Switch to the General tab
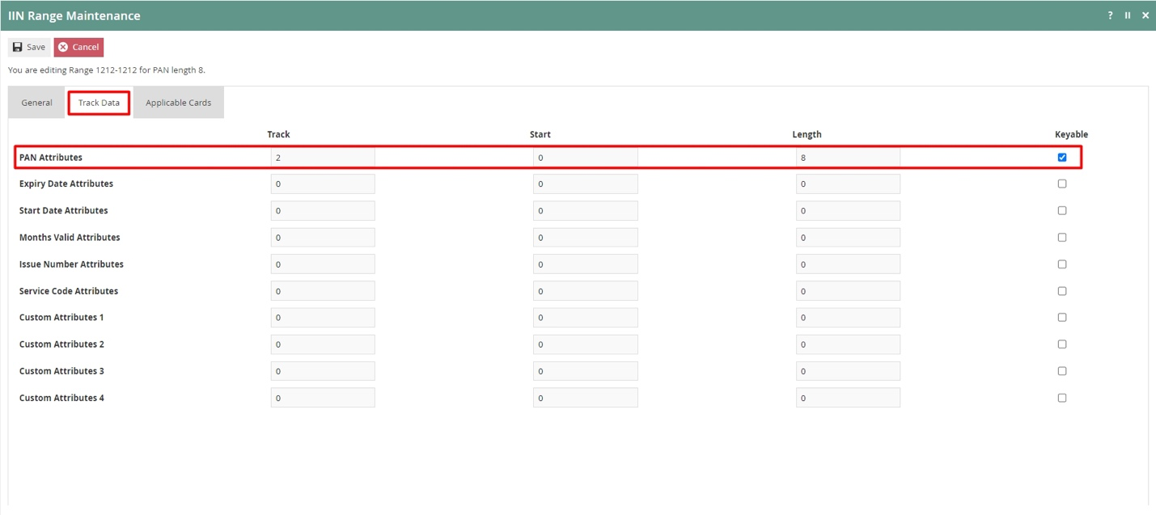Viewport: 1156px width, 515px height. pyautogui.click(x=36, y=103)
